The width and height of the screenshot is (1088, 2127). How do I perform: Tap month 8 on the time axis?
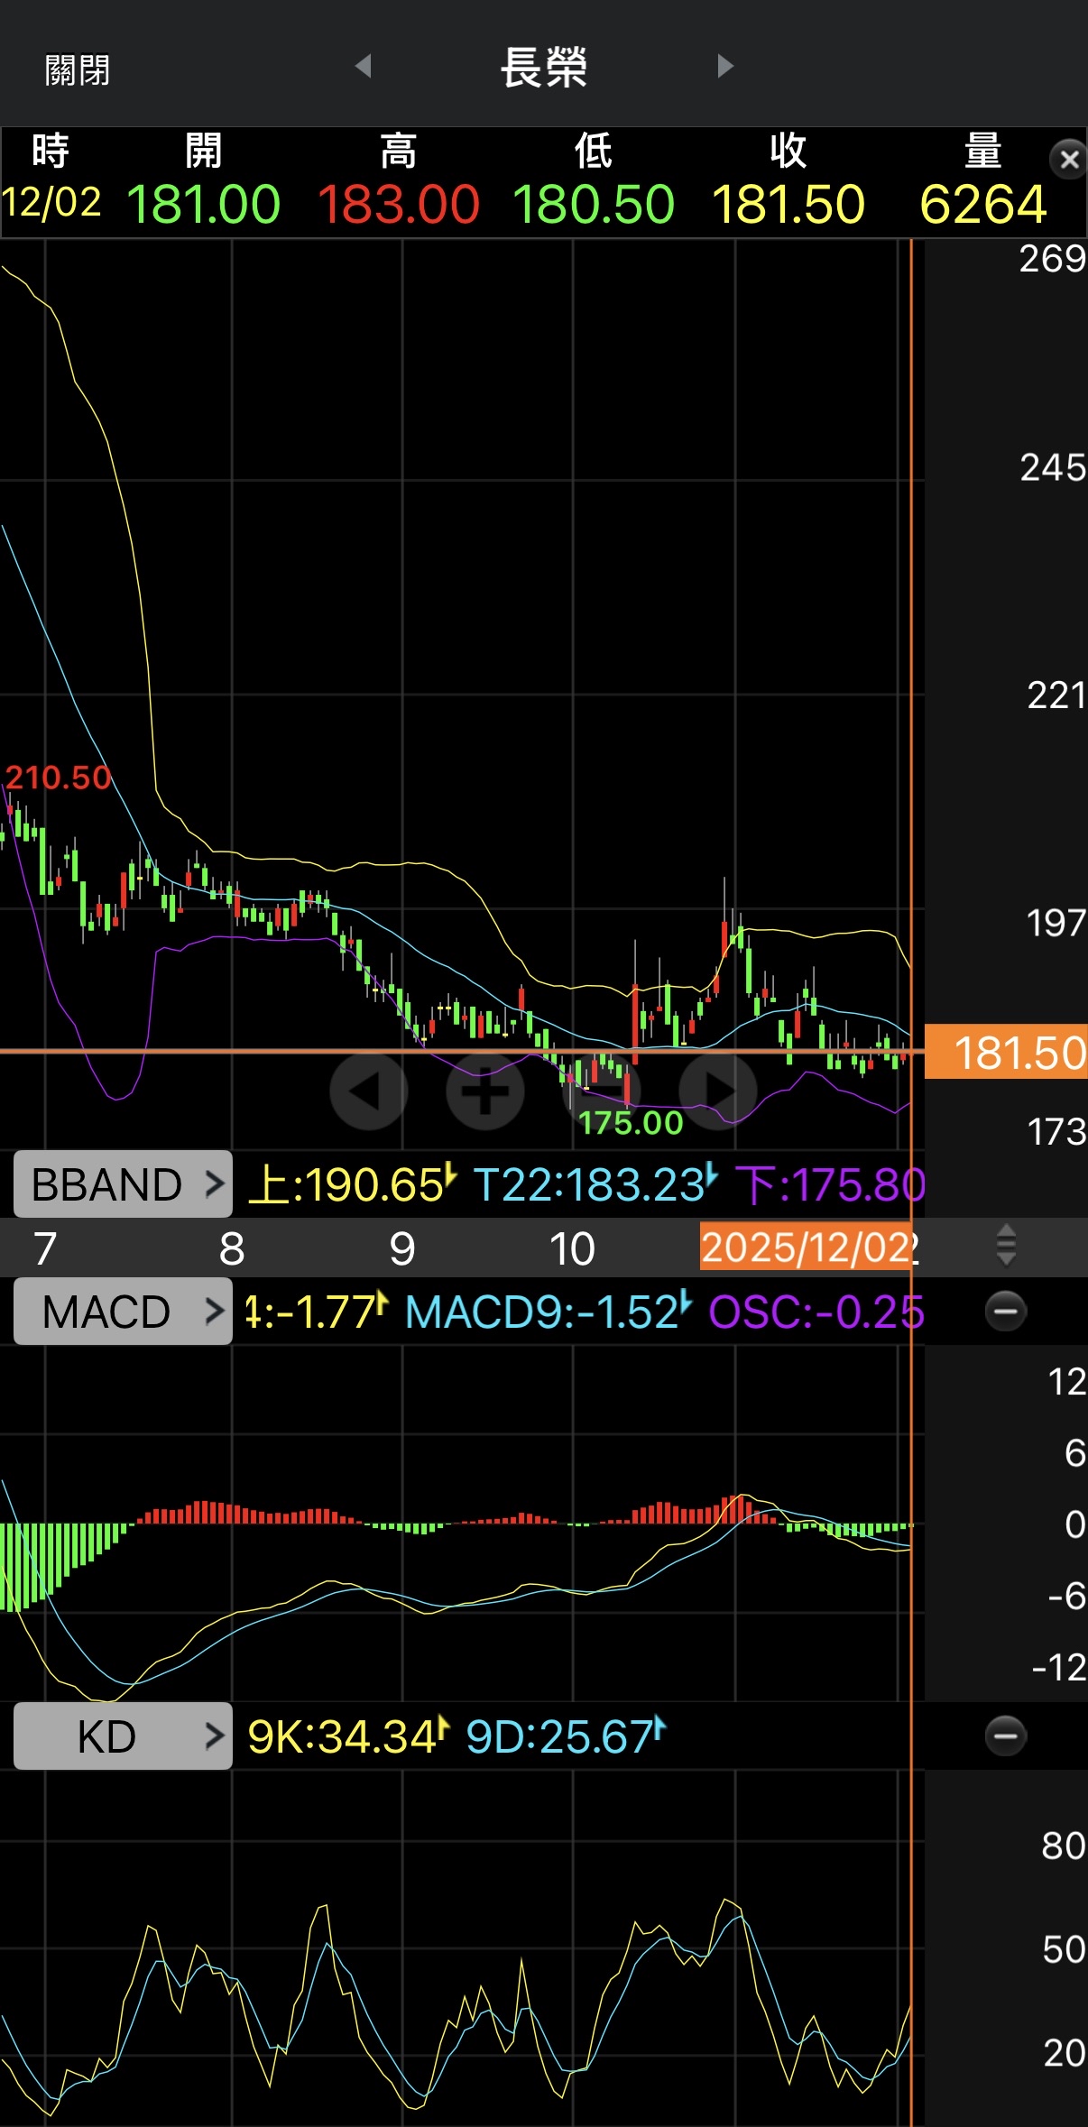(232, 1248)
